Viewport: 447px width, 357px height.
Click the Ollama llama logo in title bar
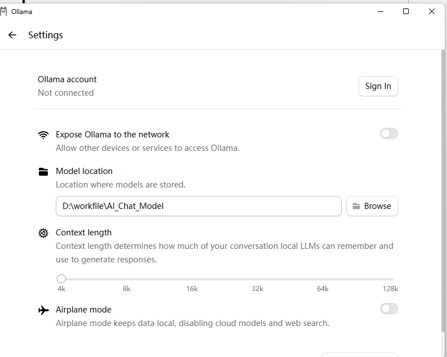3,12
